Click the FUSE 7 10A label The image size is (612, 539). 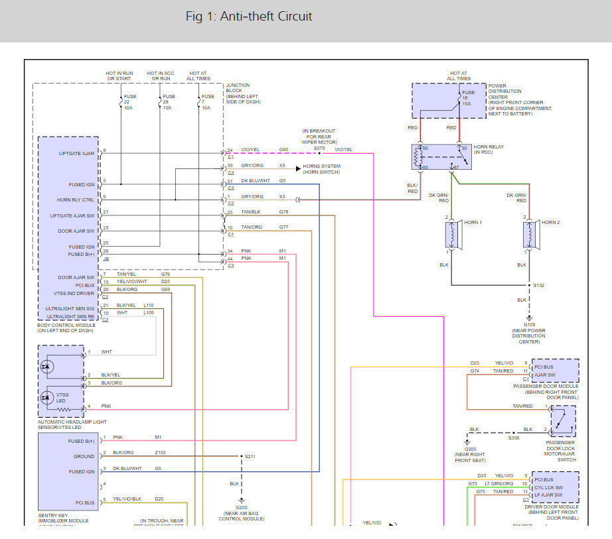208,102
